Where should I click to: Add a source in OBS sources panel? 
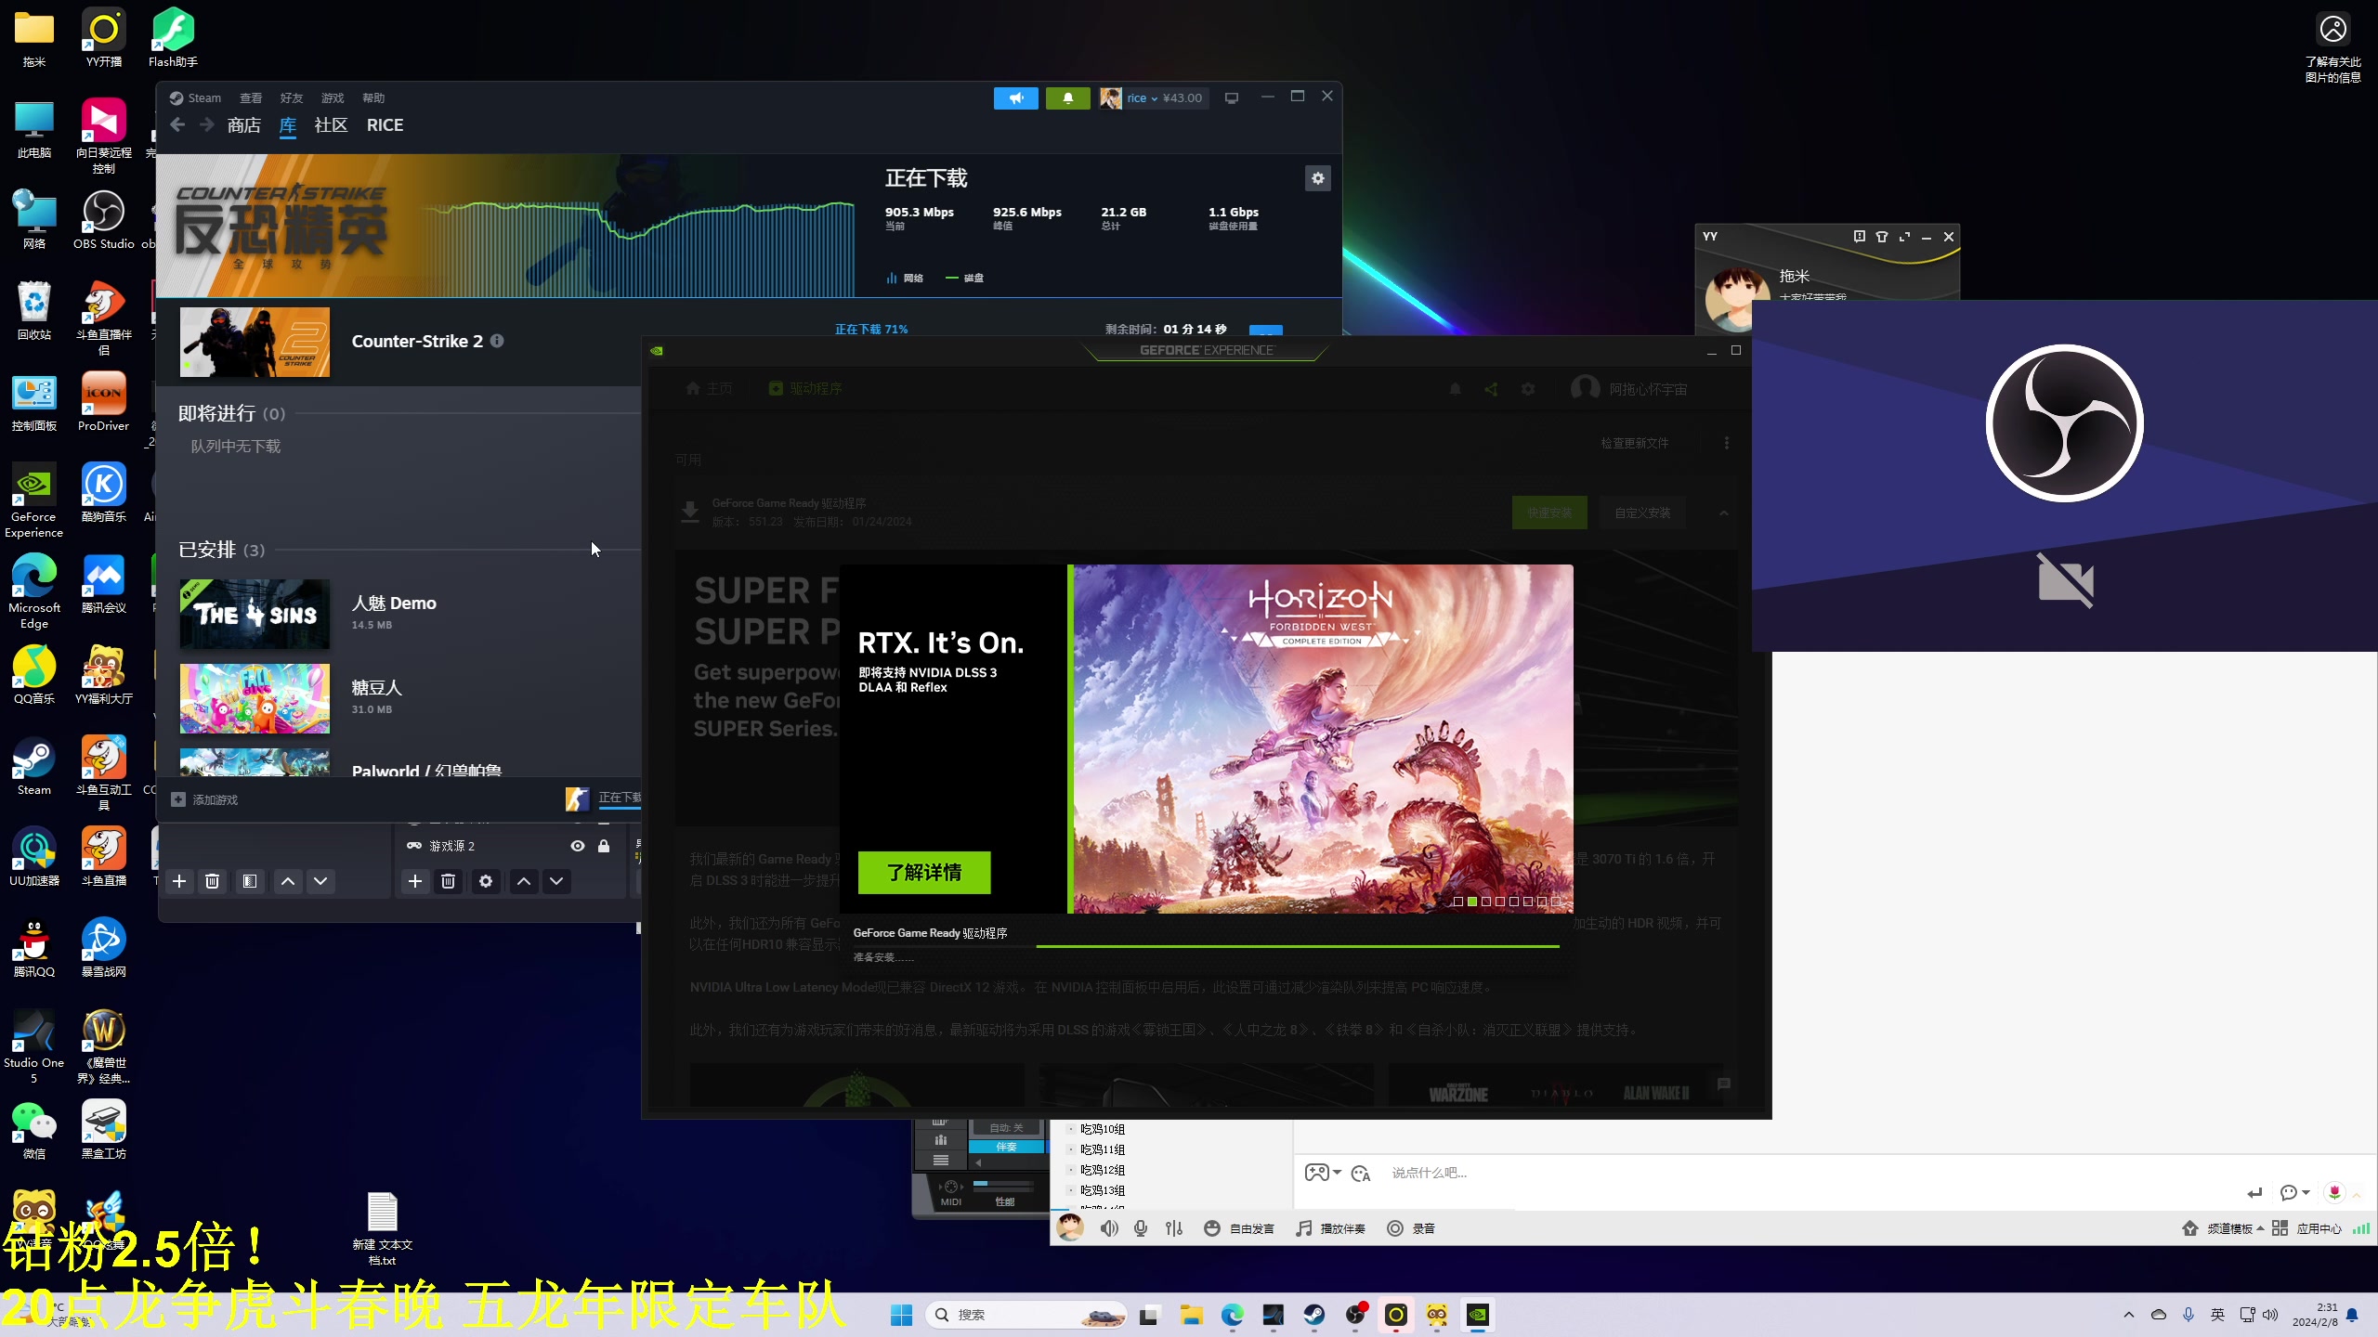tap(415, 881)
